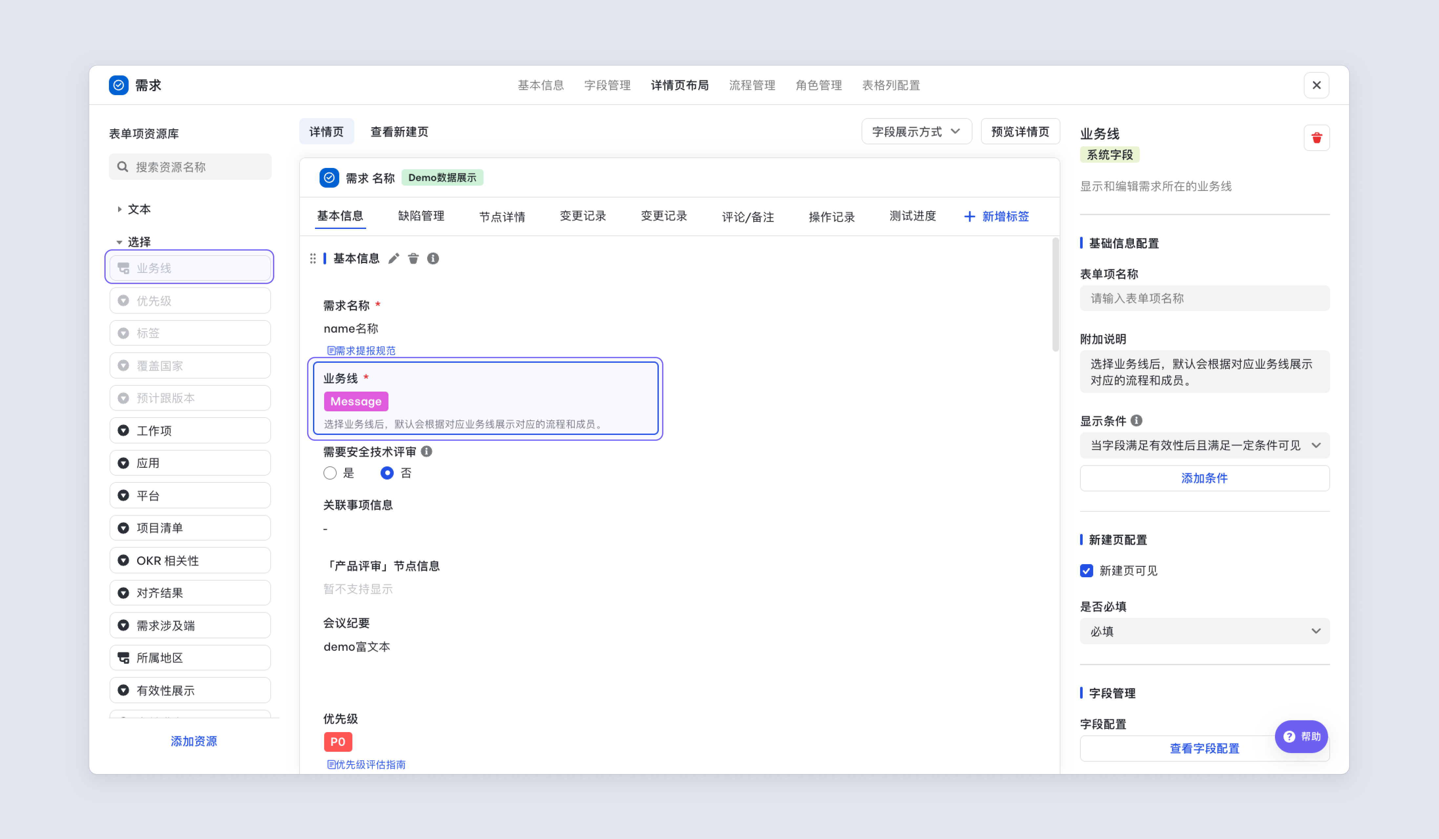Click the 标签 resource item
Screen dimensions: 1439x839
(x=190, y=333)
